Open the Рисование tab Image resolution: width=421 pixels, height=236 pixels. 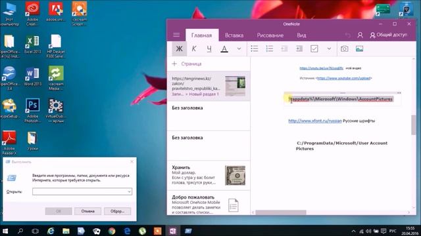tap(270, 35)
